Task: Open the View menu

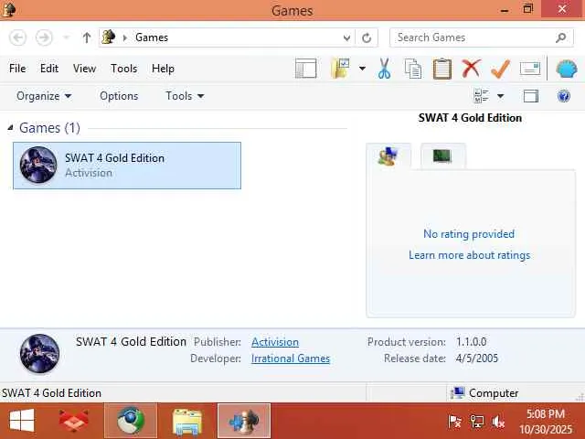Action: pos(85,69)
